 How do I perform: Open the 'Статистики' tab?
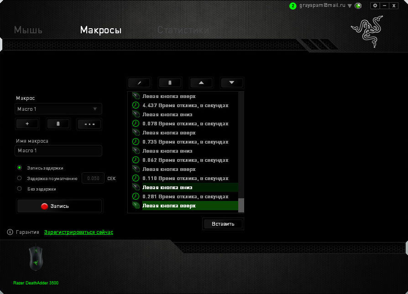click(x=183, y=31)
